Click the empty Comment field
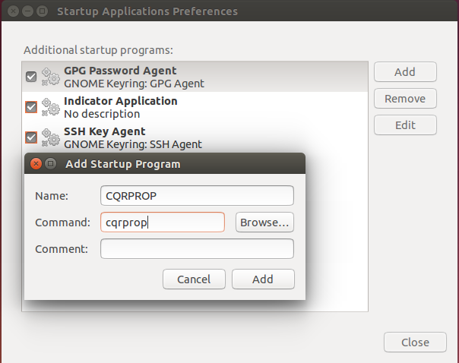 197,249
